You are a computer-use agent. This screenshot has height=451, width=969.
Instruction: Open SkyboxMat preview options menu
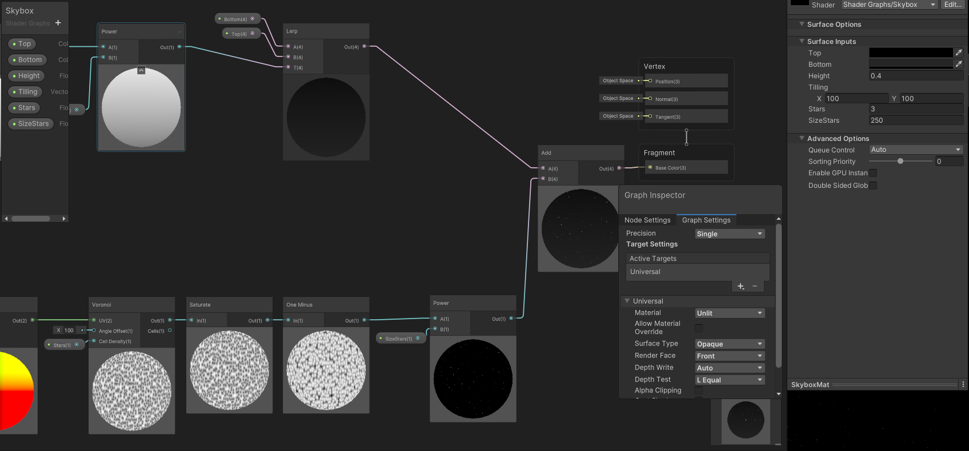[x=963, y=384]
